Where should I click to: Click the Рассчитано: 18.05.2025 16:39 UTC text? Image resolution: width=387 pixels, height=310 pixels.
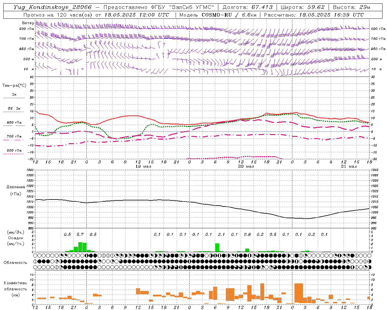pos(314,15)
